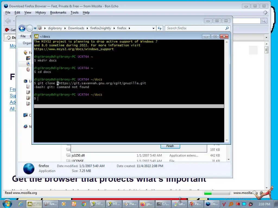Open History menu in Bon Echo browser
The image size is (278, 208).
click(x=41, y=12)
